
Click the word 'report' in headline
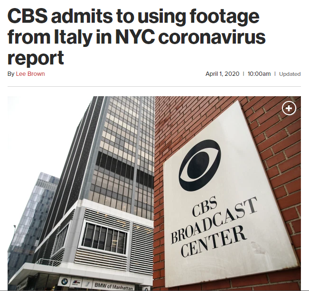pyautogui.click(x=36, y=58)
